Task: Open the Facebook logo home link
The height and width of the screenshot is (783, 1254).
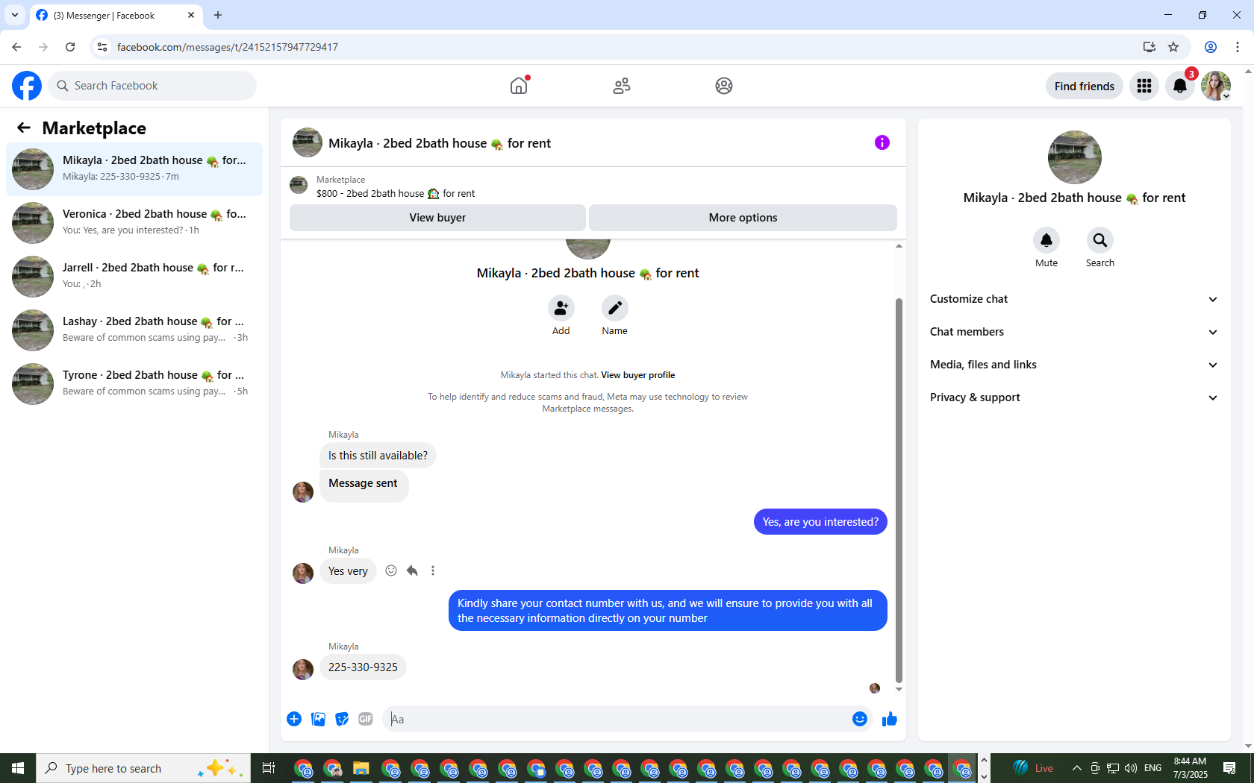Action: [27, 86]
